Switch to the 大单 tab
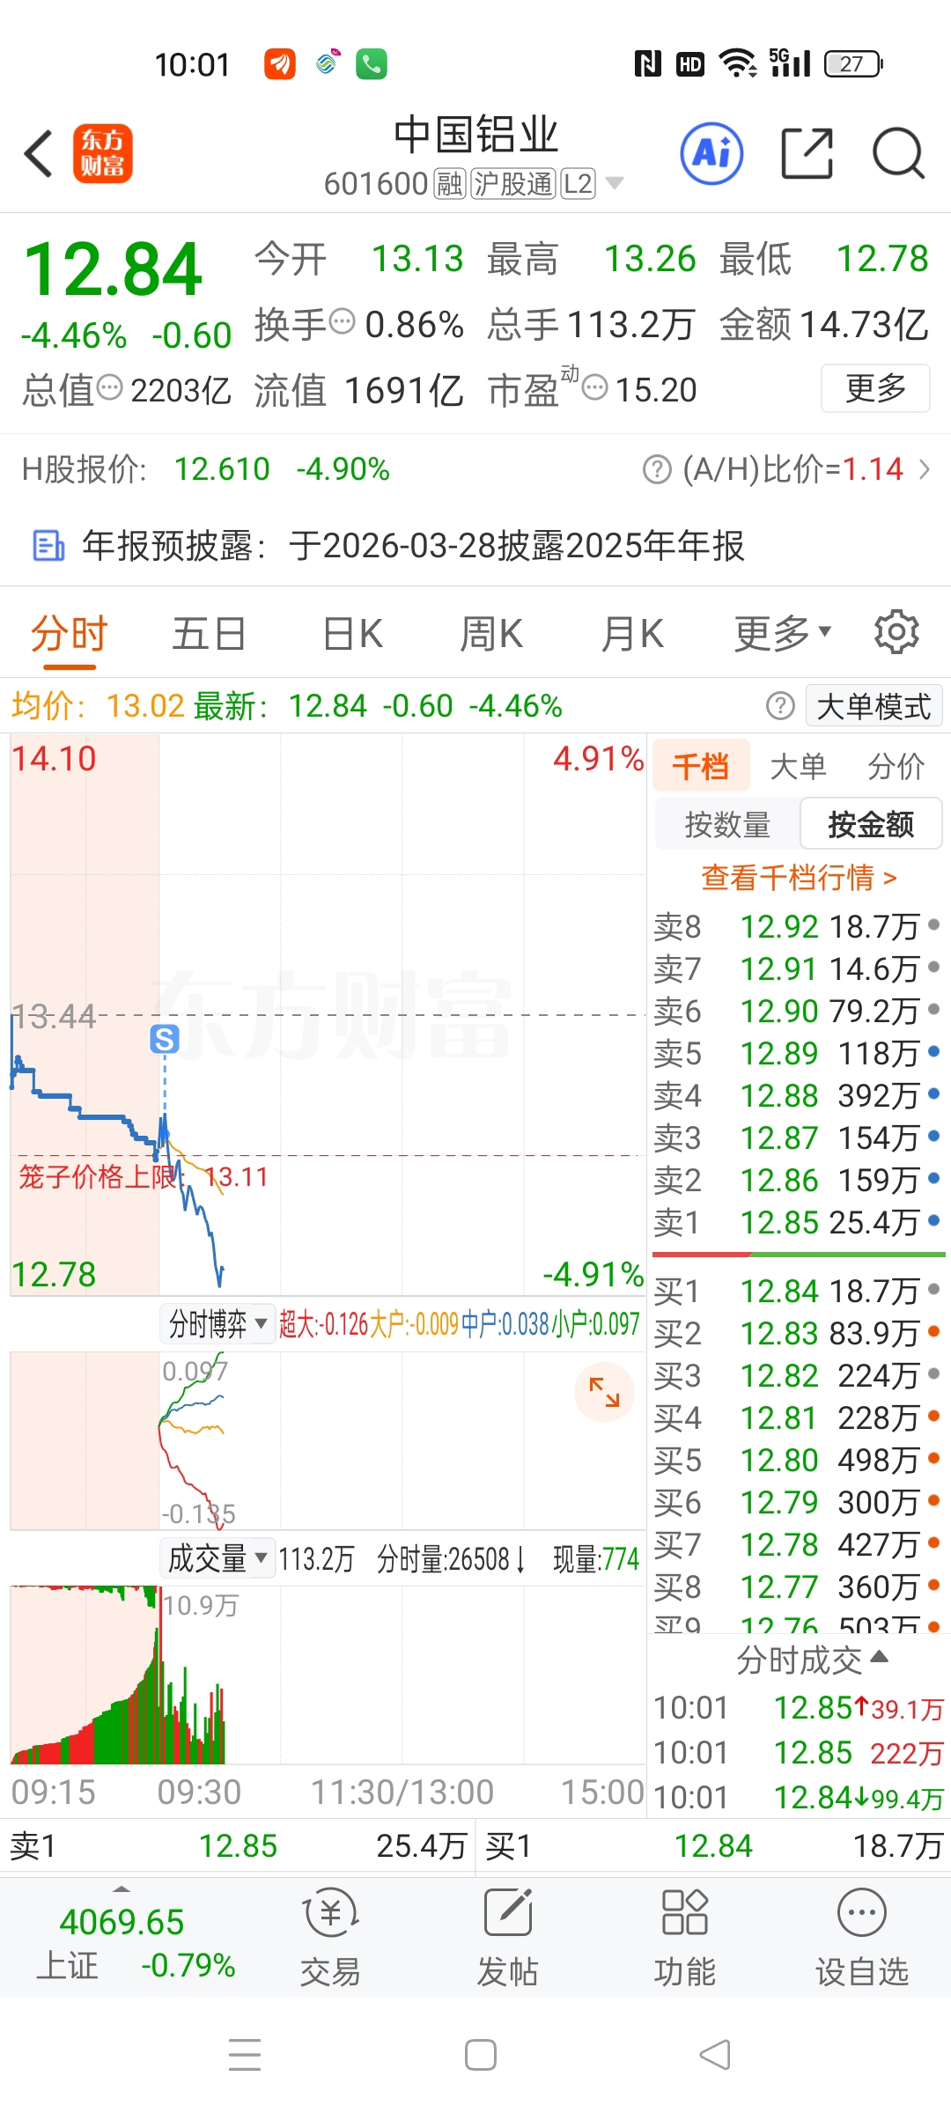This screenshot has width=951, height=2113. (798, 766)
